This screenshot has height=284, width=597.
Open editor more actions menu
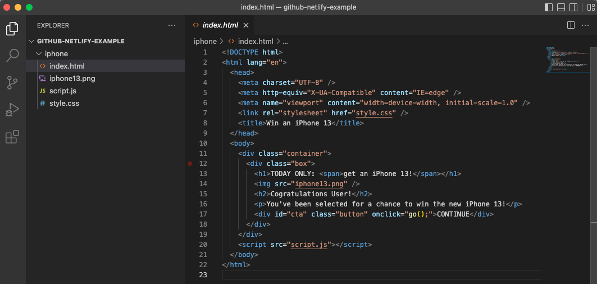[585, 25]
